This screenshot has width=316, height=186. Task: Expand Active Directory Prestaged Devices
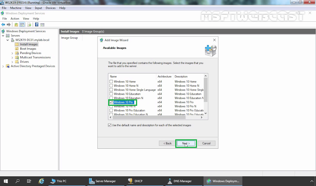(3, 66)
